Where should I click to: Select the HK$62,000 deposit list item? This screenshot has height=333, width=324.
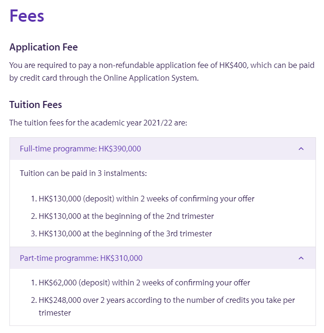pos(141,283)
